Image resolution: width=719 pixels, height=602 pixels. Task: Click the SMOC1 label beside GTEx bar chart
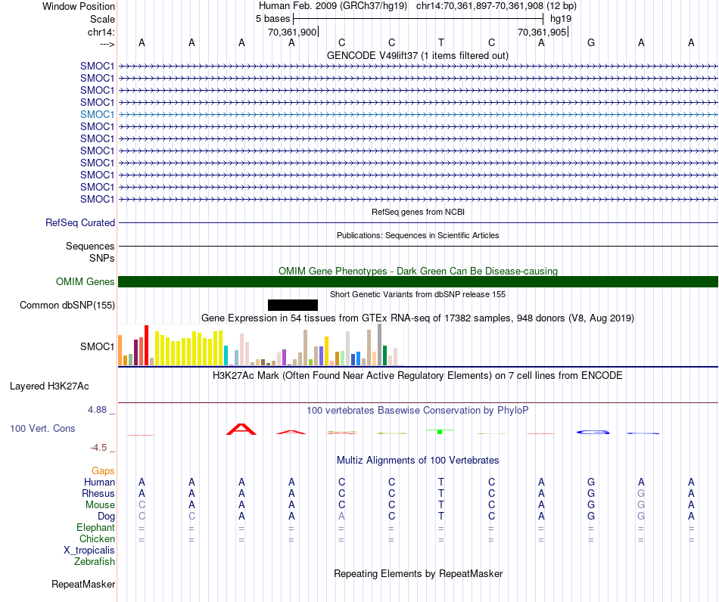pyautogui.click(x=97, y=347)
